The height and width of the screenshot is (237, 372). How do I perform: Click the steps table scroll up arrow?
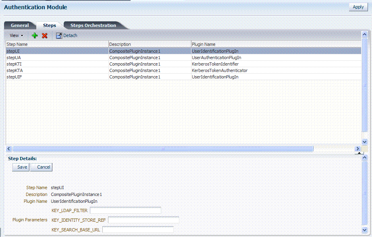(365, 35)
